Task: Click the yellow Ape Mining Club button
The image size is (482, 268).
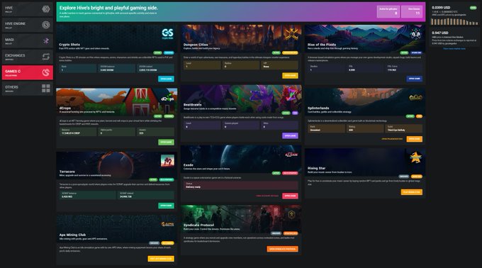Action: click(161, 259)
